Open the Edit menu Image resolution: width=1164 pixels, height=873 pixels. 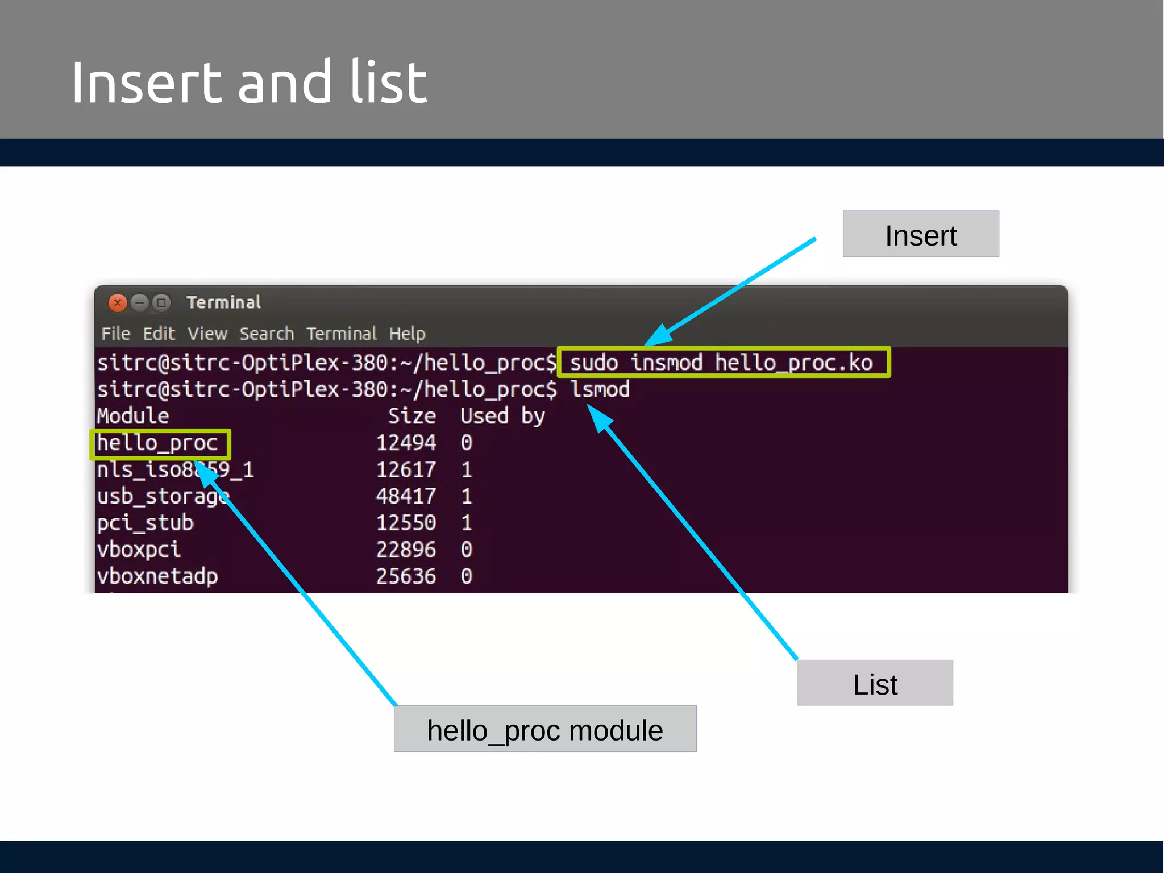(x=159, y=334)
